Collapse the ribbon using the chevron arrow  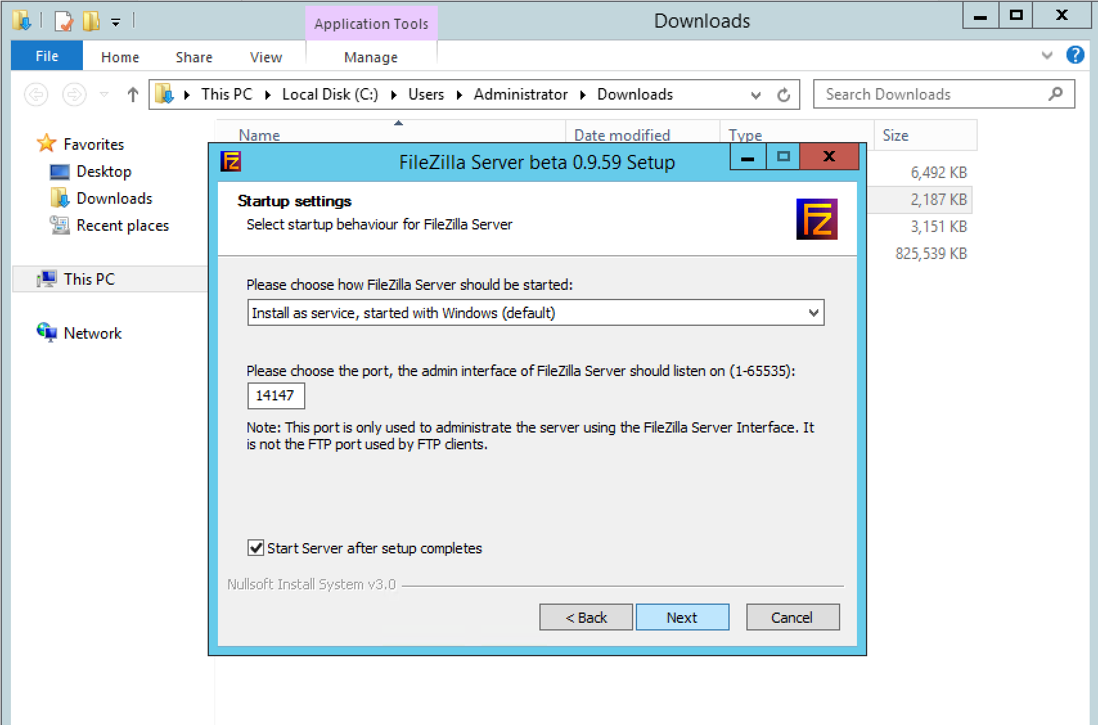[1048, 55]
